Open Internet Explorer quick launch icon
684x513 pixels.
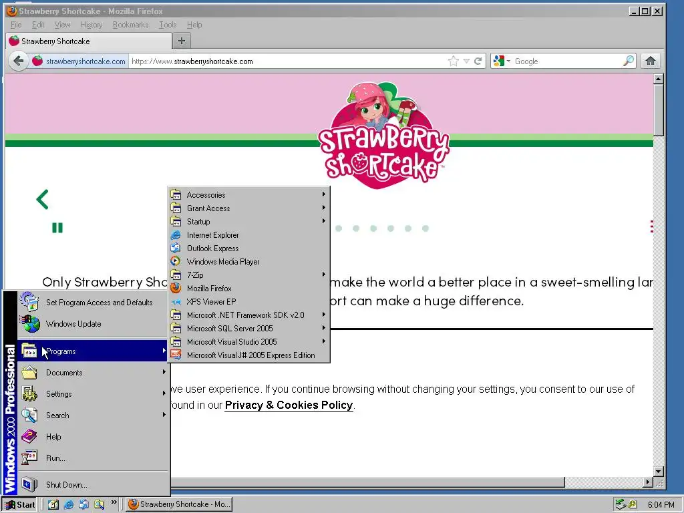pos(69,505)
